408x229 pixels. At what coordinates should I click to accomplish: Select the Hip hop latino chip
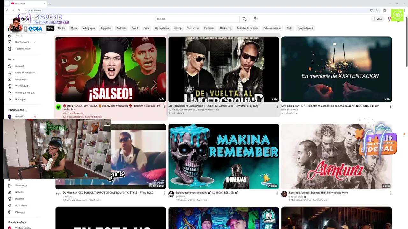(x=162, y=28)
